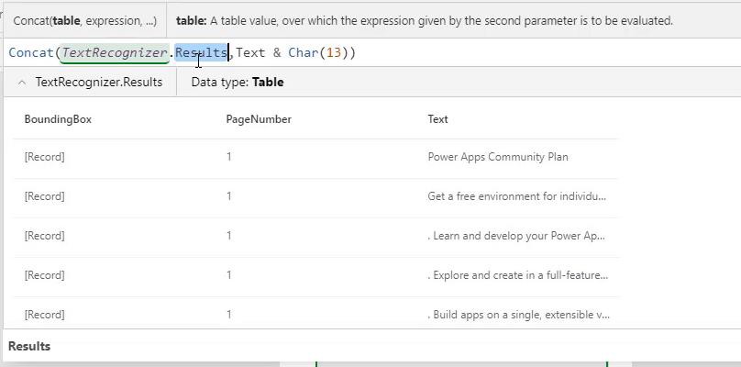
Task: Click the Concat function name in formula
Action: tap(30, 52)
